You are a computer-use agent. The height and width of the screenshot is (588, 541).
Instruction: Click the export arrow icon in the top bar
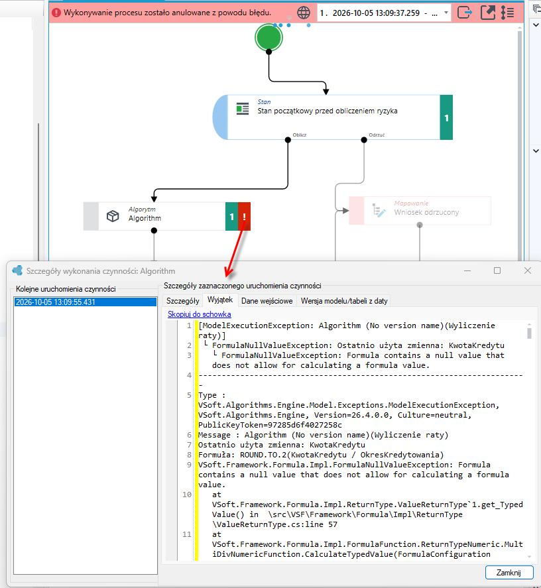[465, 13]
